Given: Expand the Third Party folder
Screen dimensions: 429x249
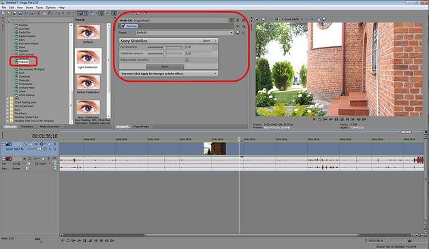Looking at the screenshot, I should [x=7, y=114].
